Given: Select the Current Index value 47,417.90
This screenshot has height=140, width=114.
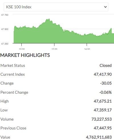Looking at the screenshot, I should [103, 74].
